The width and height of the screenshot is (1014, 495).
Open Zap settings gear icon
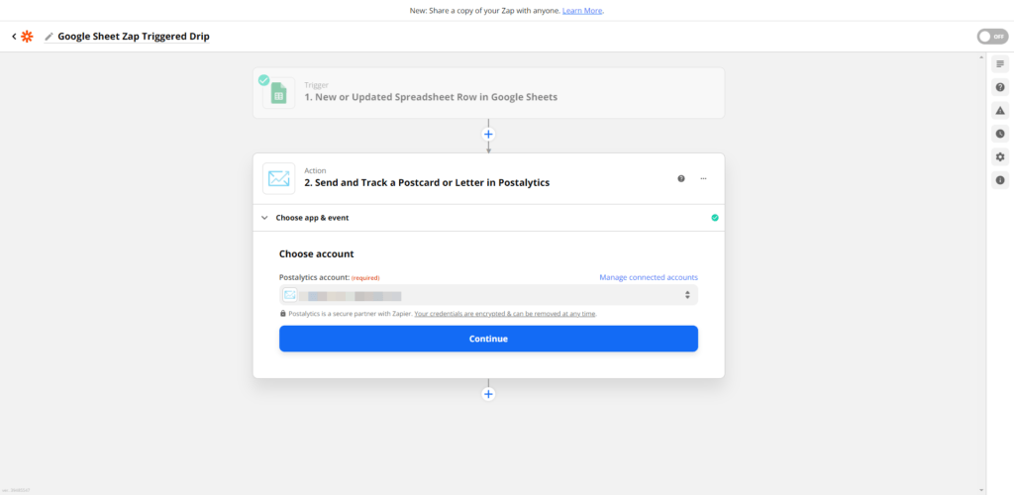[1000, 157]
